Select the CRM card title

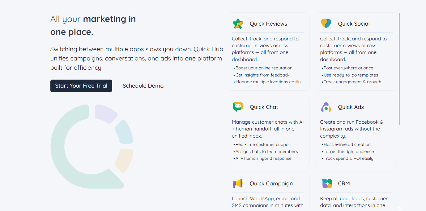pyautogui.click(x=344, y=184)
